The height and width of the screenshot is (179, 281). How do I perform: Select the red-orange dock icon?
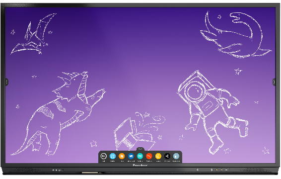149,156
